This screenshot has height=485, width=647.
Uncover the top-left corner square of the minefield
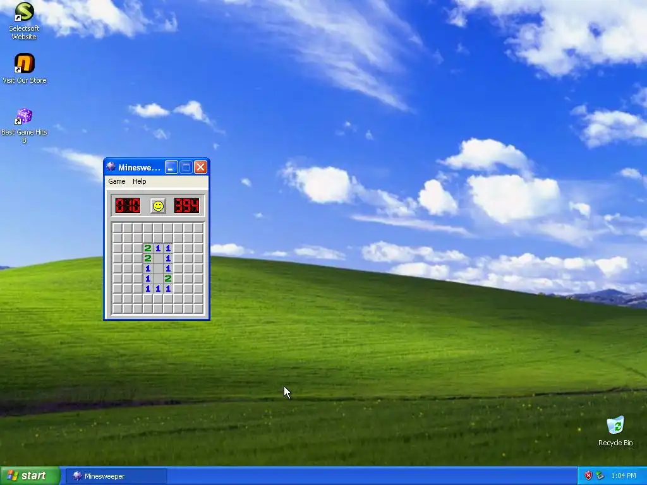(117, 228)
